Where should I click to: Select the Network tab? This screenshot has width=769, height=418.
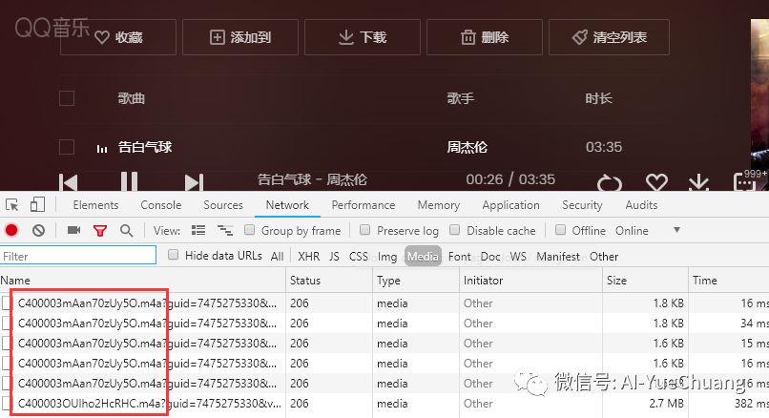point(287,205)
